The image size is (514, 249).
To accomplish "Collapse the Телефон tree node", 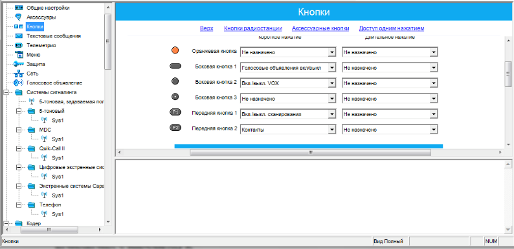I will tap(18, 205).
